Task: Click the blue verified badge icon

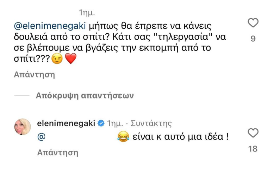Action: tap(100, 123)
